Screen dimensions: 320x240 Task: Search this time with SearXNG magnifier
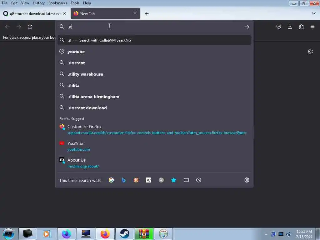pyautogui.click(x=161, y=180)
